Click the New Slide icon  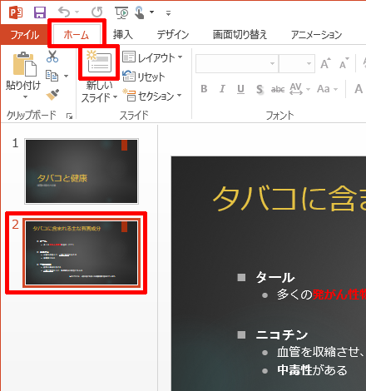(99, 62)
